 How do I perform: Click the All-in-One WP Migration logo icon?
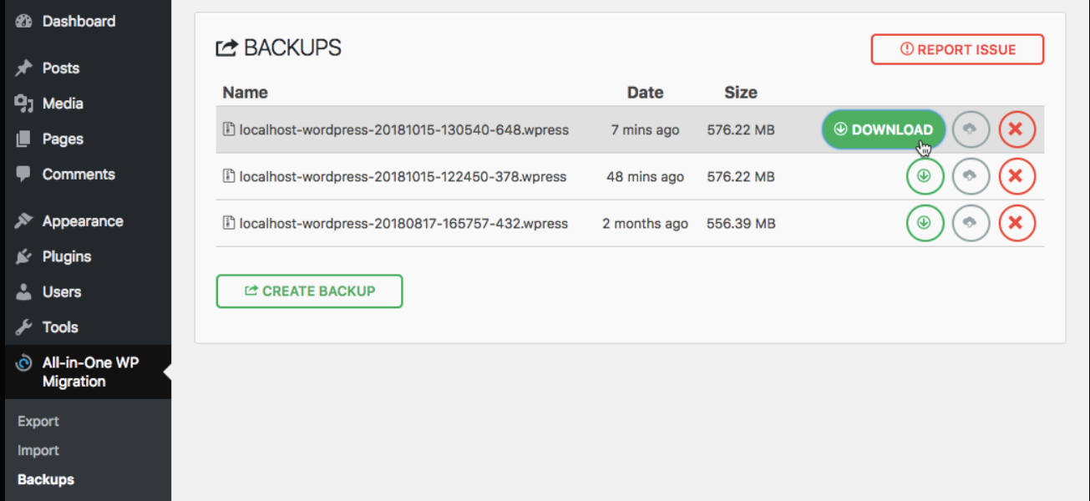coord(23,364)
